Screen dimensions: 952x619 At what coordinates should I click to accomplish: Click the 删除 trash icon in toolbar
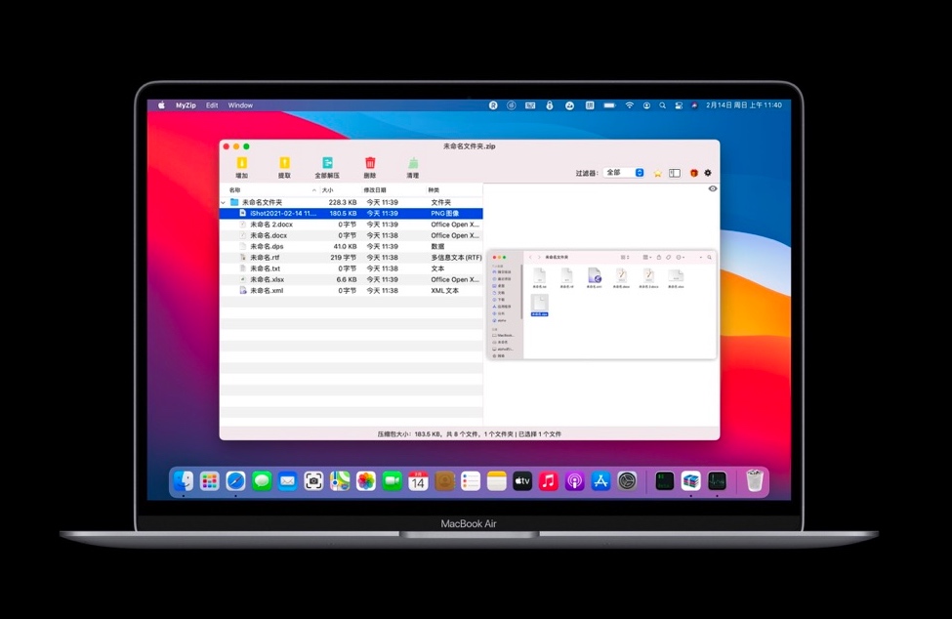point(370,161)
